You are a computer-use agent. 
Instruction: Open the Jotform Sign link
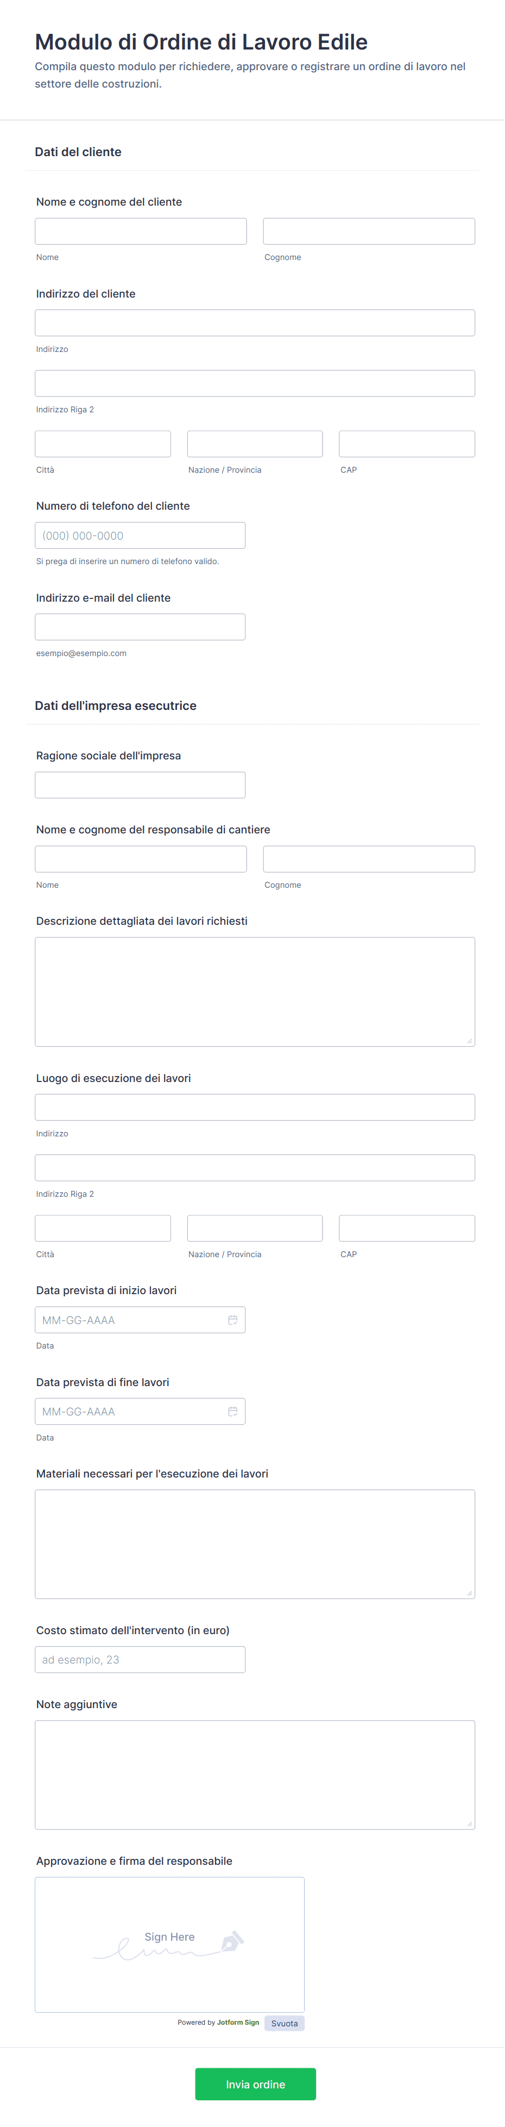click(237, 2022)
